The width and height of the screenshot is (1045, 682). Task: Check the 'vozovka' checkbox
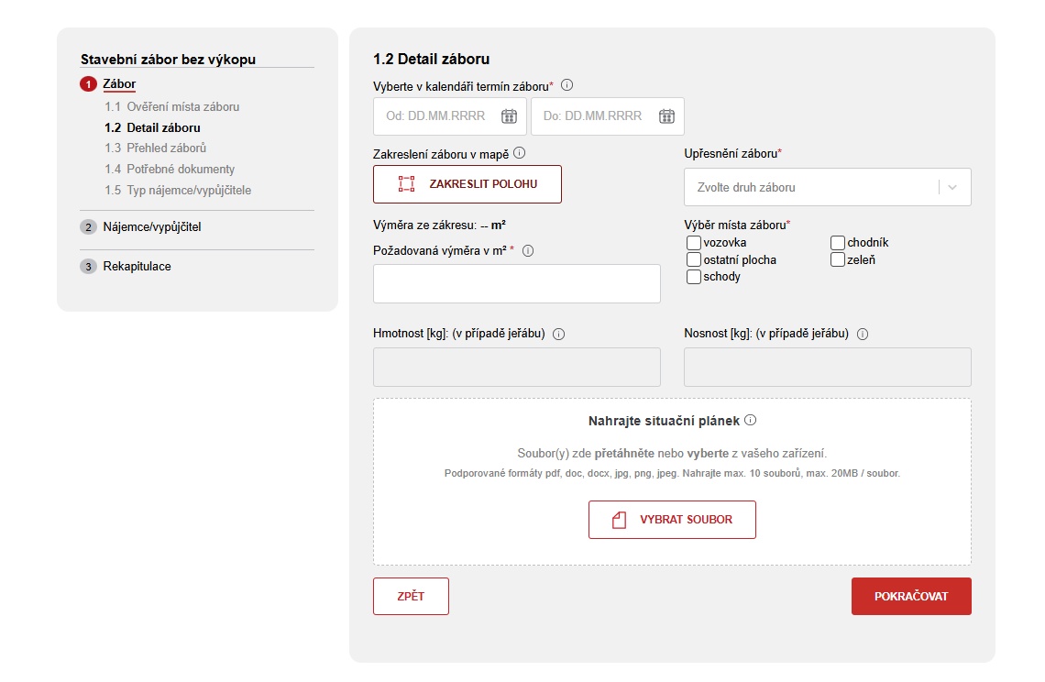694,243
